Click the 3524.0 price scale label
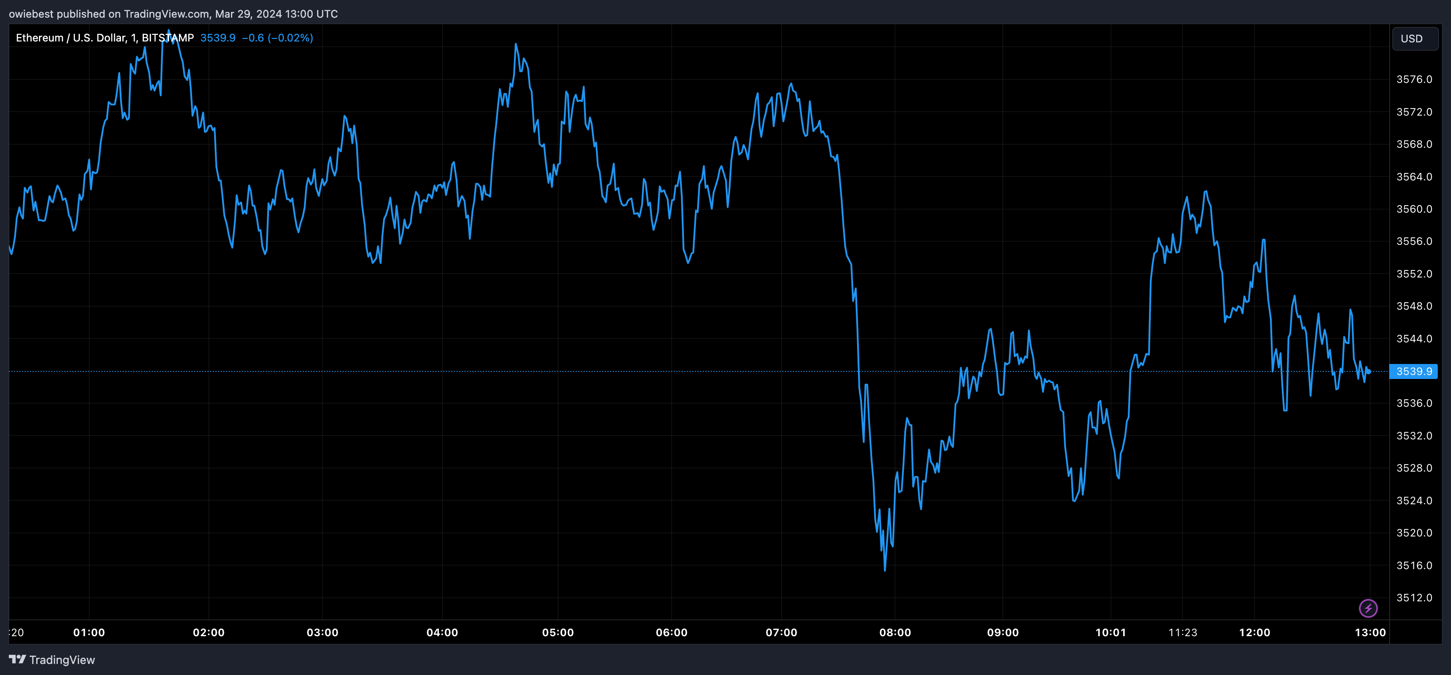 (x=1414, y=500)
